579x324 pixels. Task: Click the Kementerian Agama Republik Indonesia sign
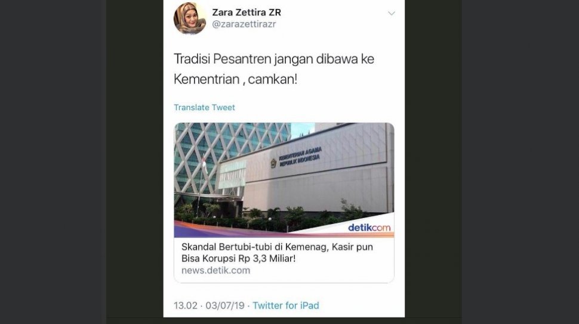[x=300, y=156]
